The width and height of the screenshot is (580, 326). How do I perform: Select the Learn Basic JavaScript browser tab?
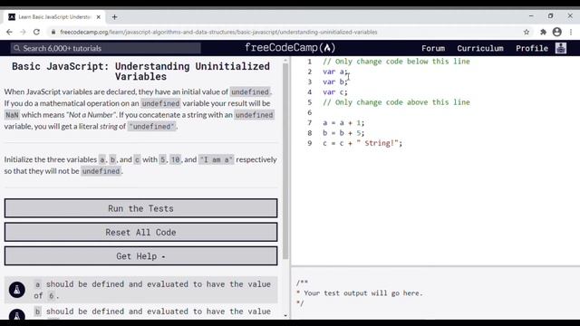(54, 17)
